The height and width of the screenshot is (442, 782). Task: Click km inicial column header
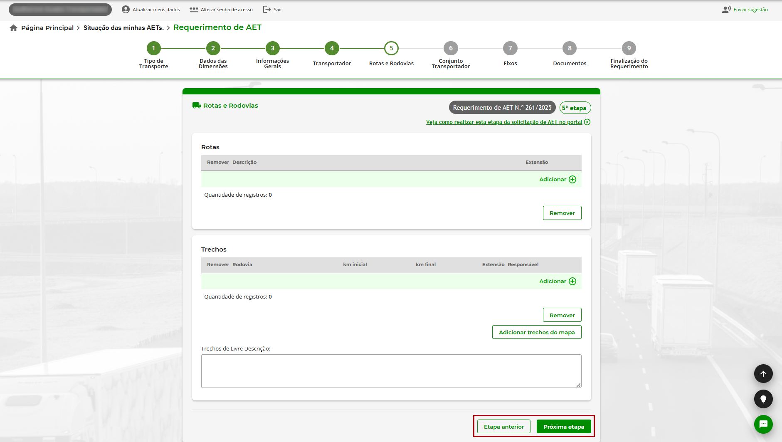[355, 265]
